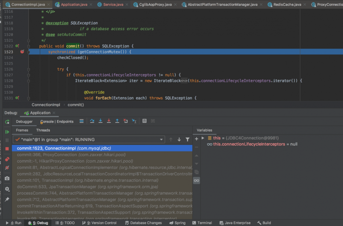Click the View Breakpoints icon
Image resolution: width=343 pixels, height=226 pixels.
click(x=7, y=159)
